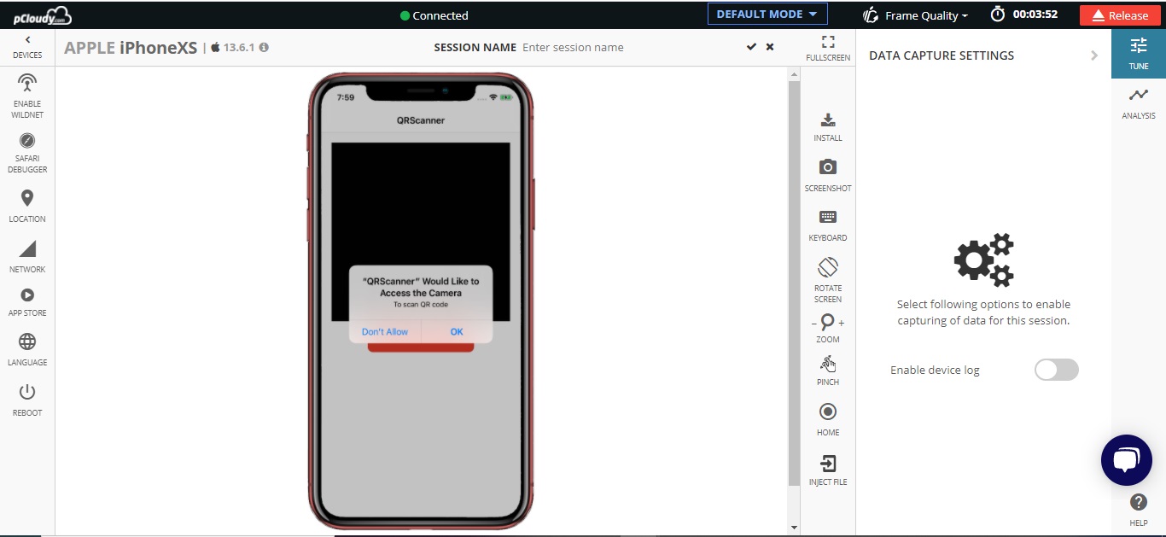The width and height of the screenshot is (1166, 537).
Task: Switch to the Tune tab
Action: coord(1139,54)
